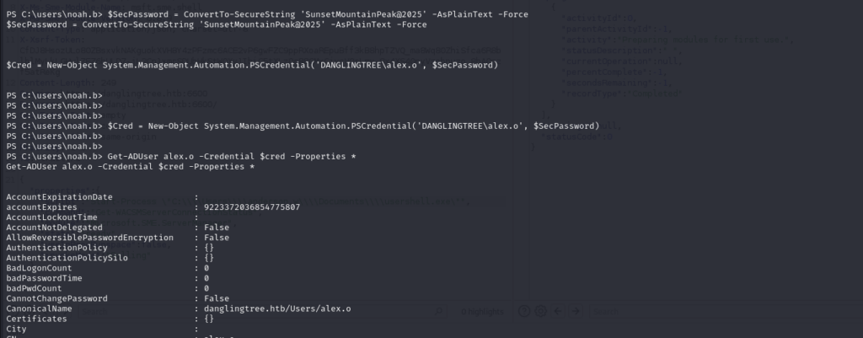Click the forward arrow in bottom search bar
The image size is (863, 338).
(x=576, y=312)
